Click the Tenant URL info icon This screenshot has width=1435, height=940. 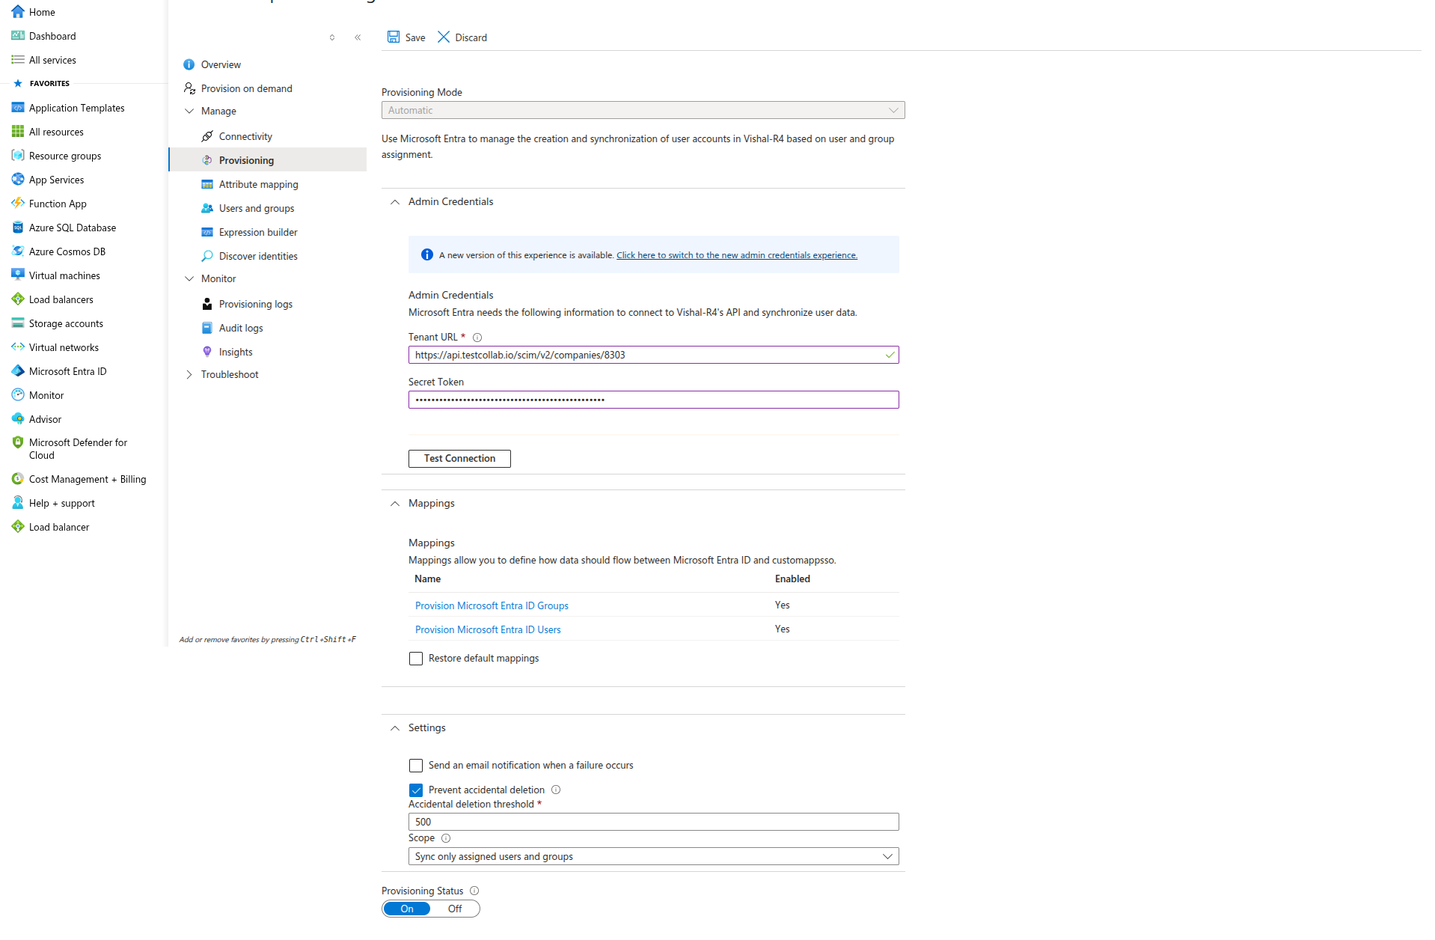pyautogui.click(x=477, y=338)
